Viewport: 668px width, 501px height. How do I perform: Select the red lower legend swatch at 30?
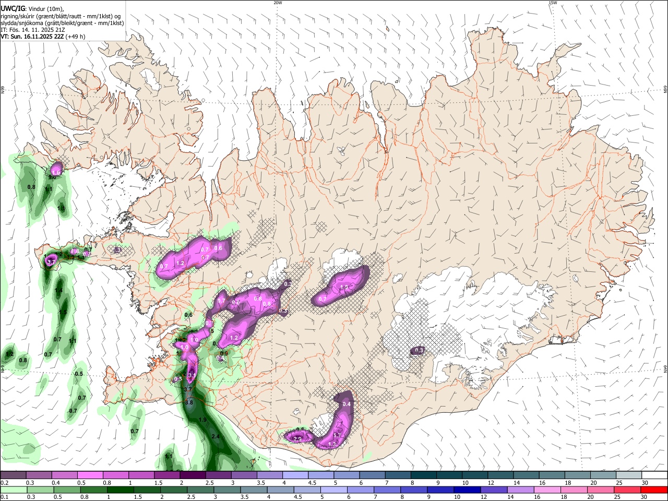click(654, 490)
